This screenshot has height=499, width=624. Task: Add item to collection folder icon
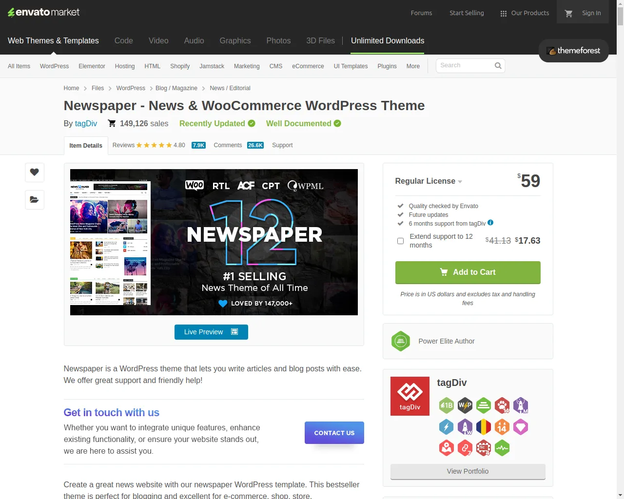coord(35,199)
